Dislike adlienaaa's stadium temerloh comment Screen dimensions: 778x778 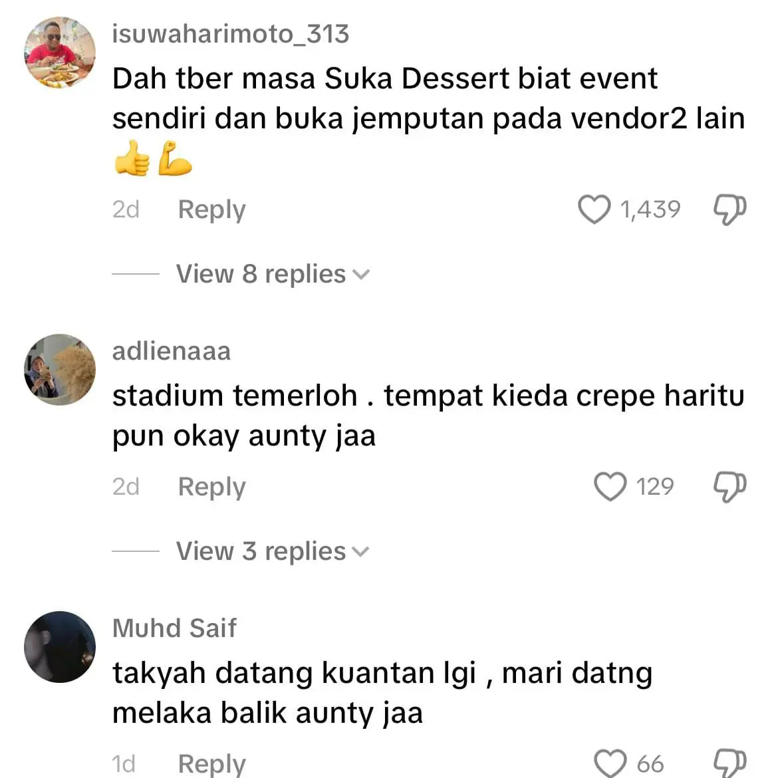pos(729,487)
